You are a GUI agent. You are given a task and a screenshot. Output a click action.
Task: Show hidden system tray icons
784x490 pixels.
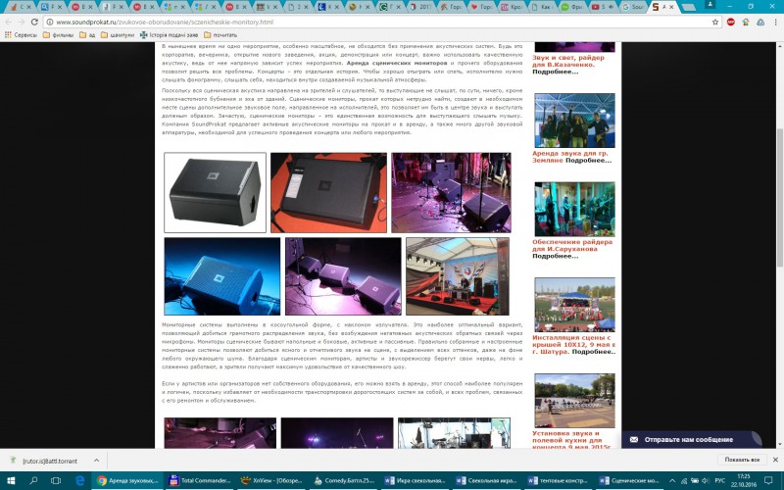(x=671, y=480)
